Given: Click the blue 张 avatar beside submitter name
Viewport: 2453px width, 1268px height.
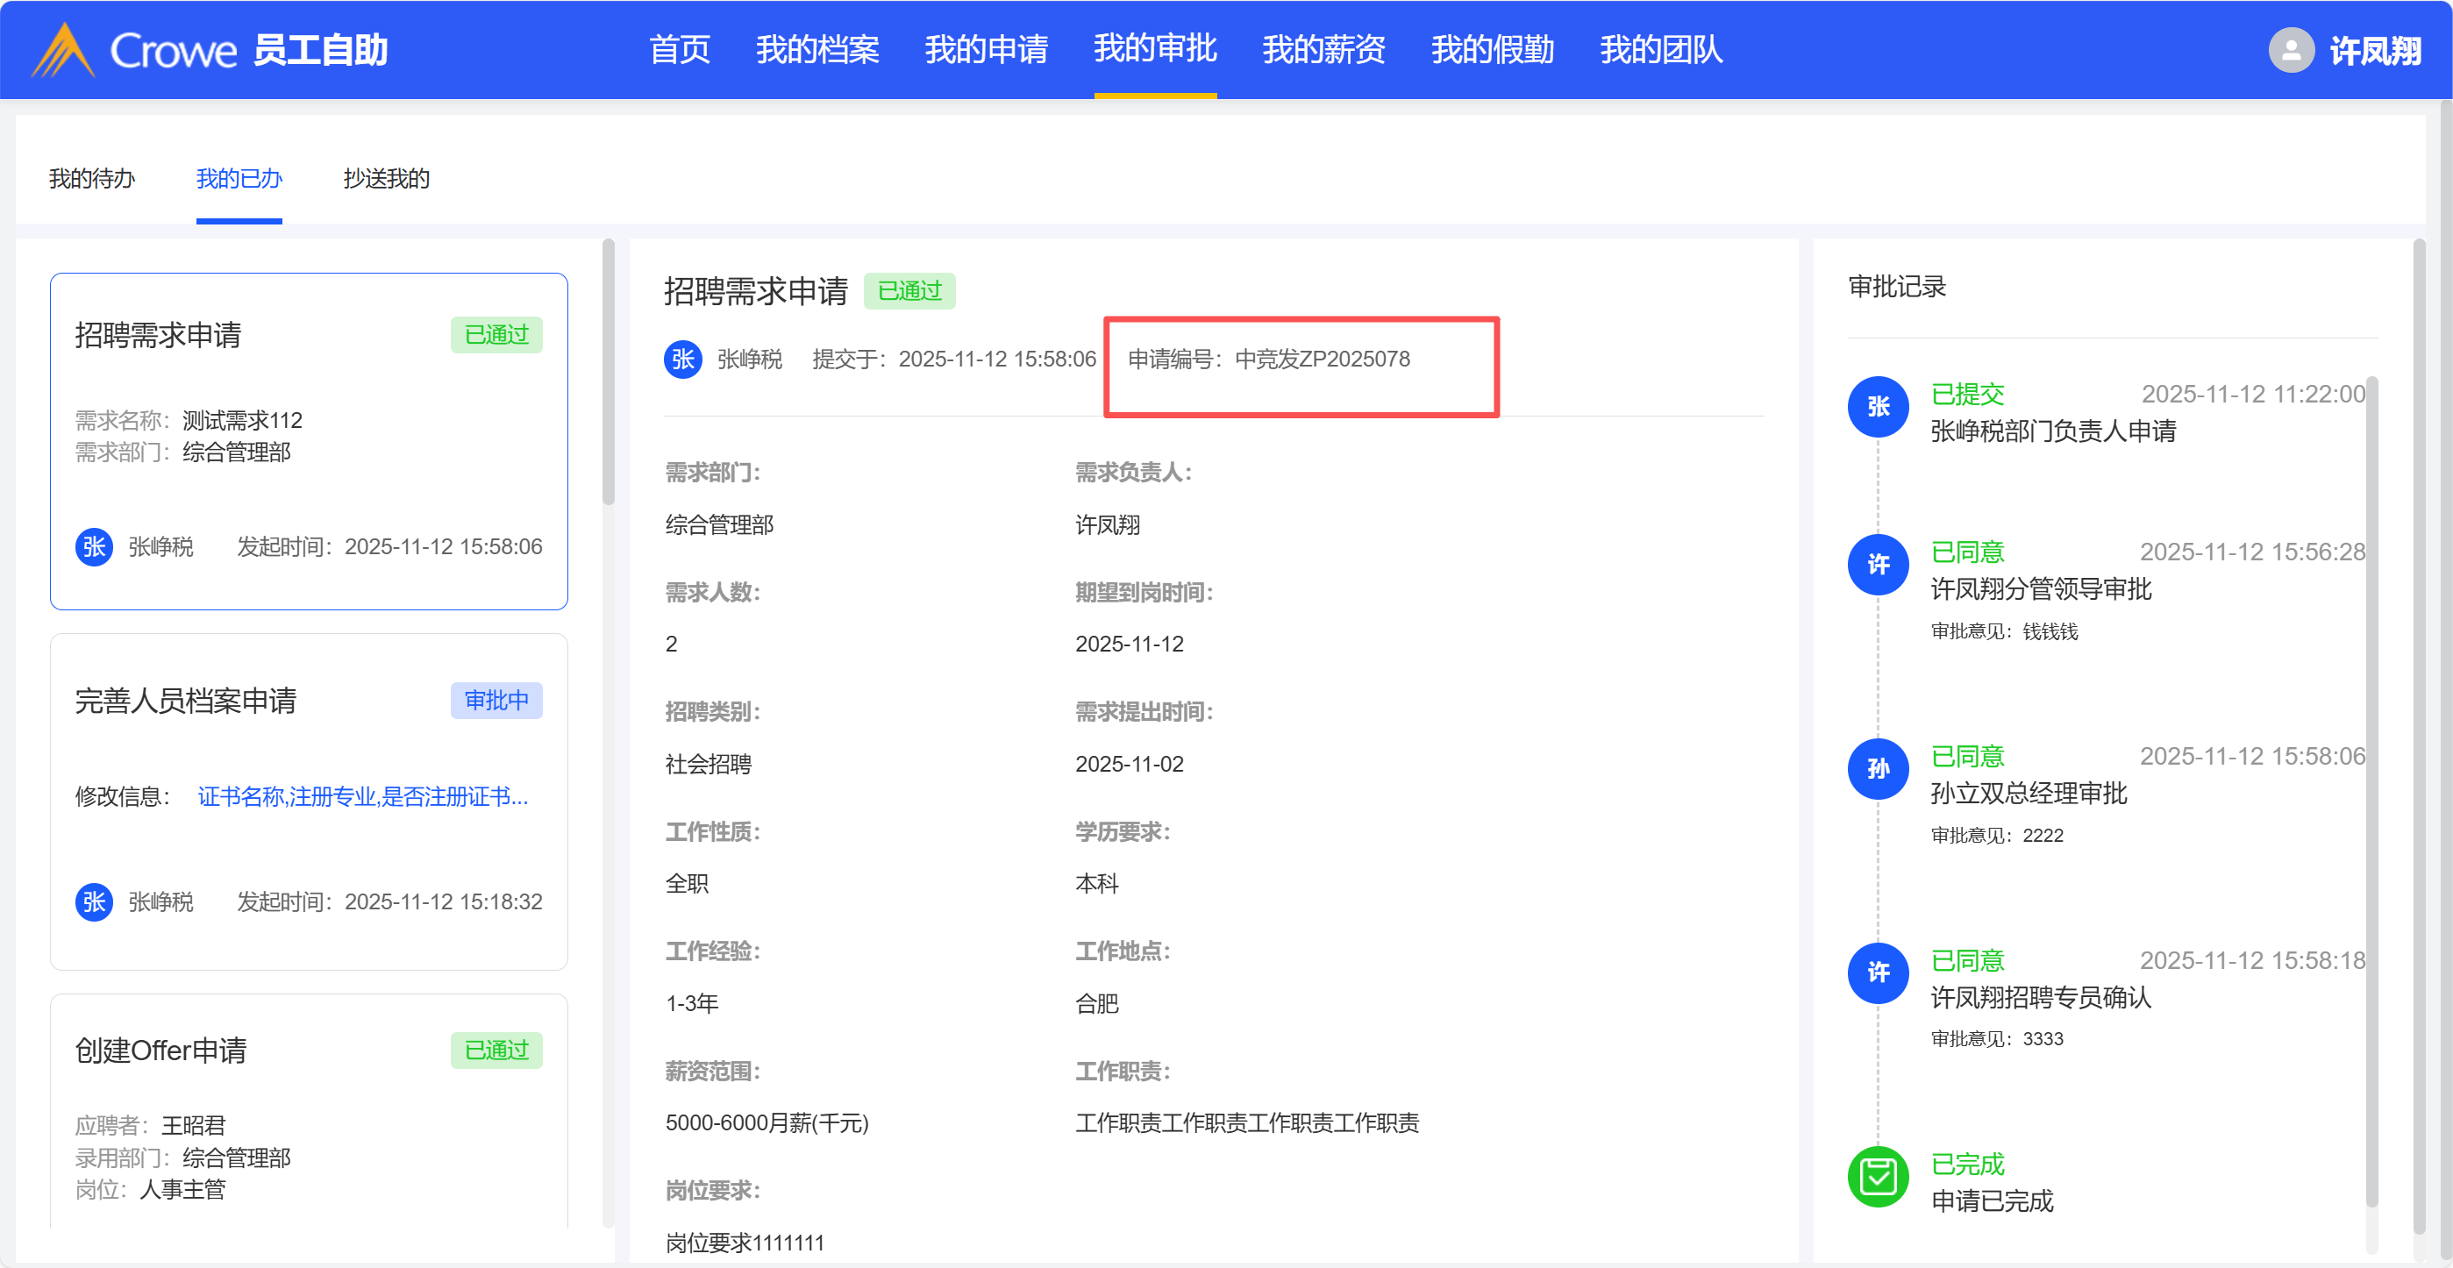Looking at the screenshot, I should 683,359.
